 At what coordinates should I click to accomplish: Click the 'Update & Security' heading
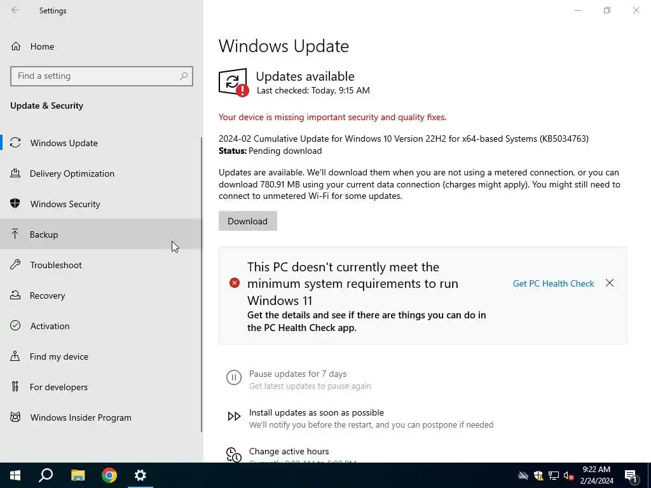click(x=46, y=105)
